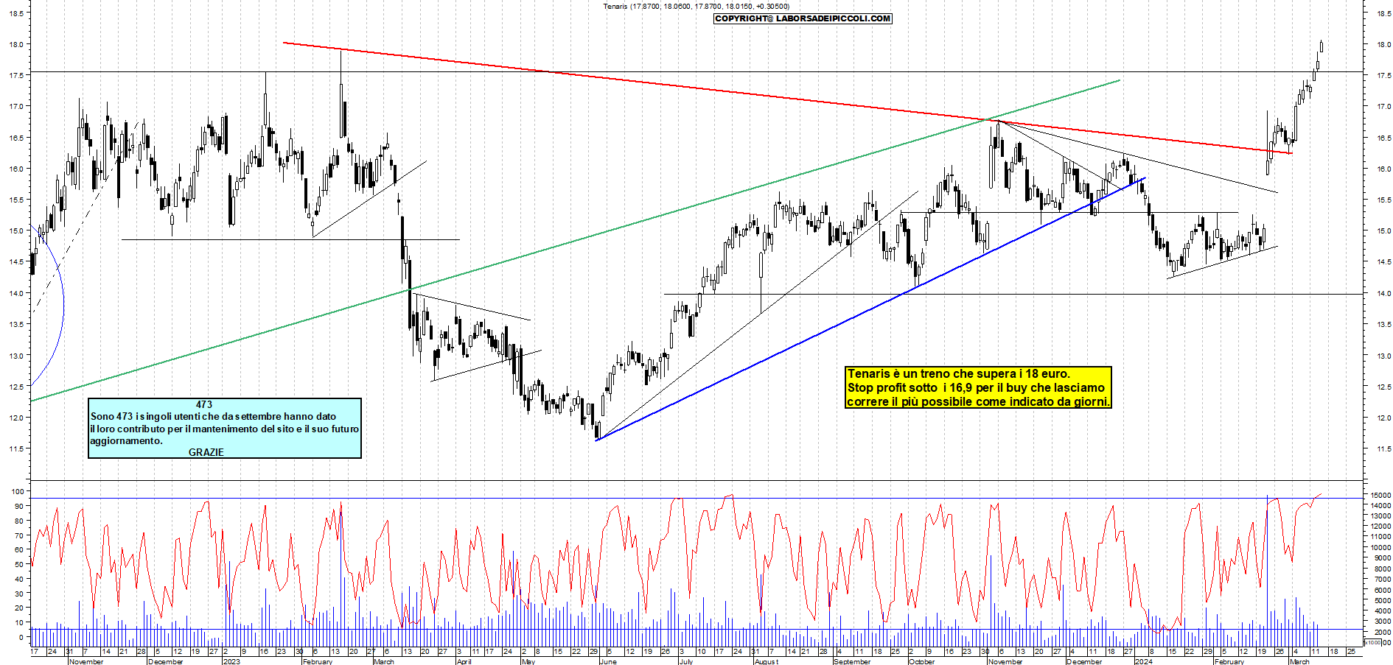Click the word 'aggiornamento.' in the cyan box

coord(126,440)
